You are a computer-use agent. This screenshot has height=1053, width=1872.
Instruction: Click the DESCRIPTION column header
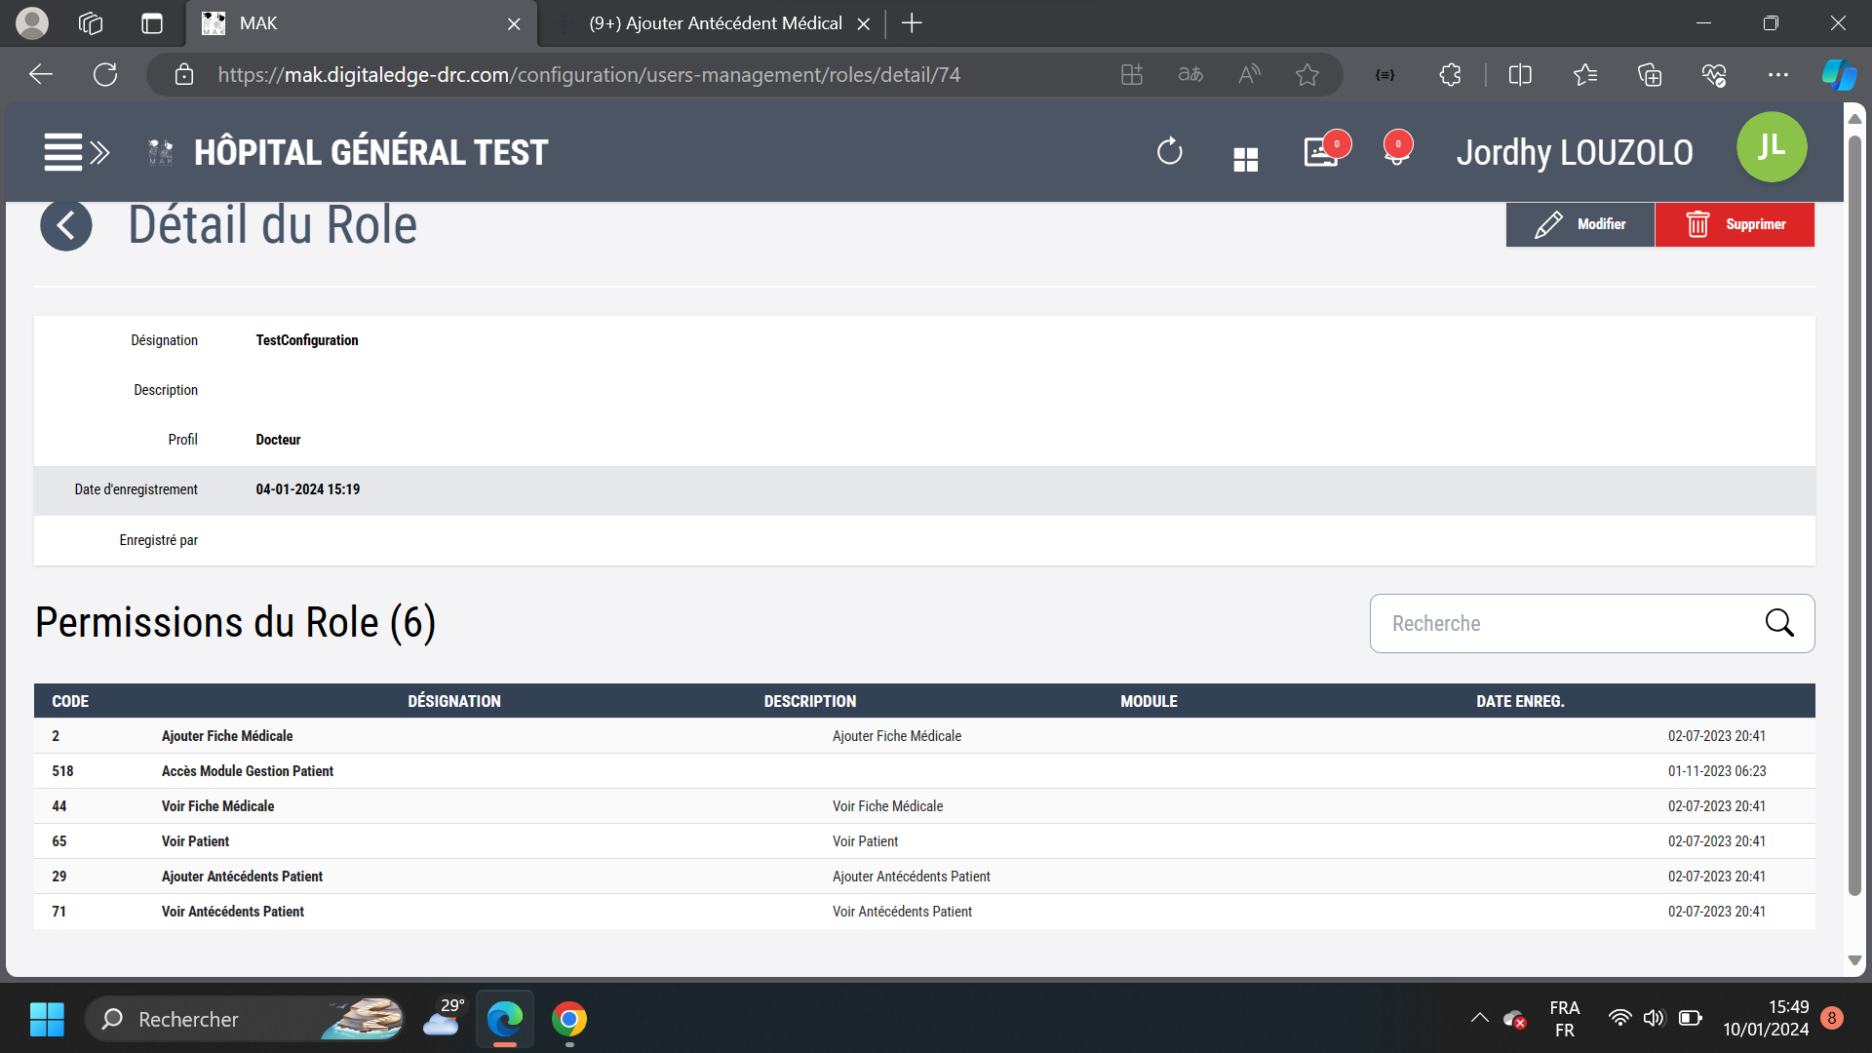[x=810, y=701]
